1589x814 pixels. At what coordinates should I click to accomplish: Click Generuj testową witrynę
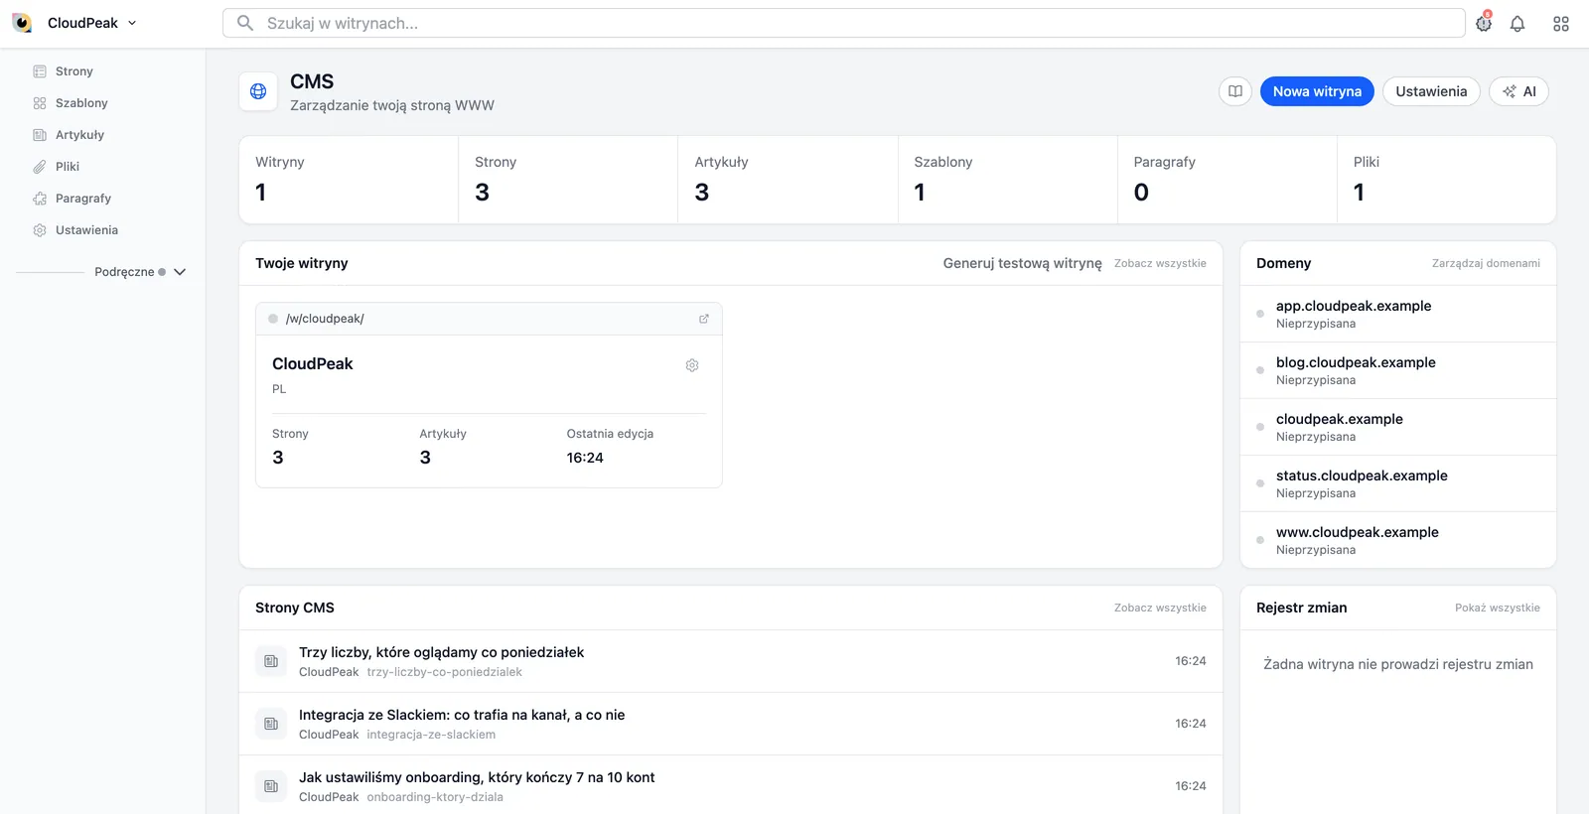(1022, 263)
